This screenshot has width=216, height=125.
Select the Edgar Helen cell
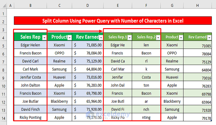point(30,45)
